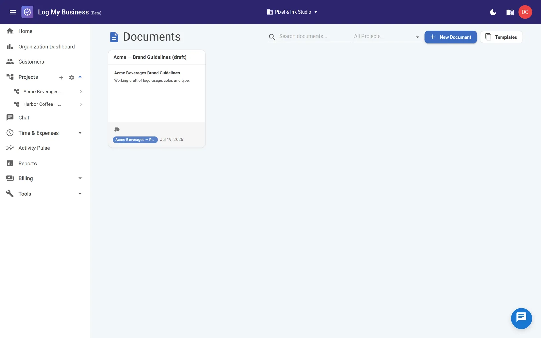
Task: Click the Log My Business logo icon
Action: (x=27, y=12)
